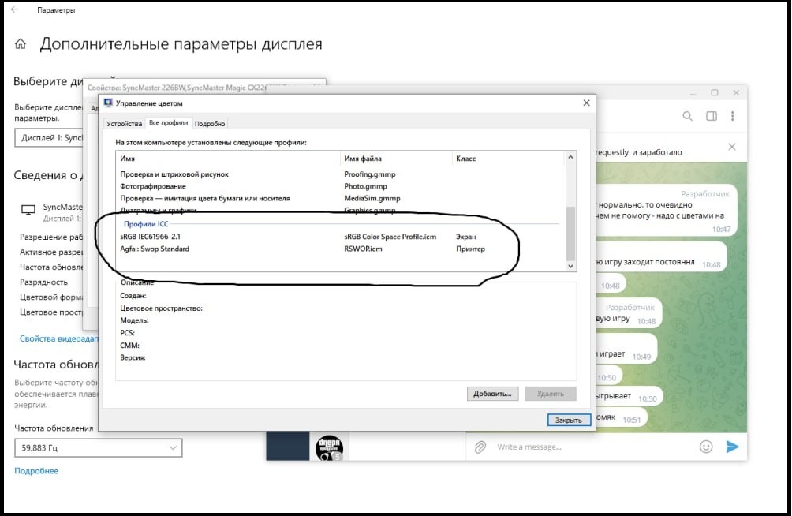The image size is (792, 516).
Task: Click the Разрядность label in Settings
Action: [43, 282]
